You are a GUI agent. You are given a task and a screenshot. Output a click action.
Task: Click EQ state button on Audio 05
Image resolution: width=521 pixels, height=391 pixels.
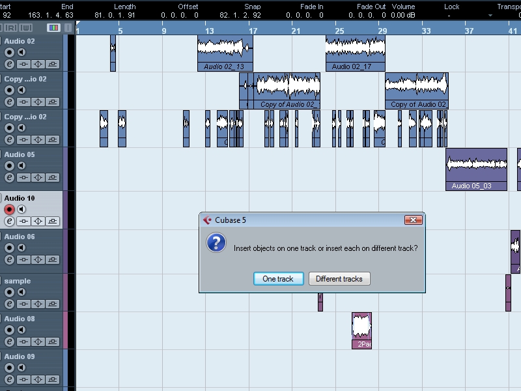click(38, 177)
